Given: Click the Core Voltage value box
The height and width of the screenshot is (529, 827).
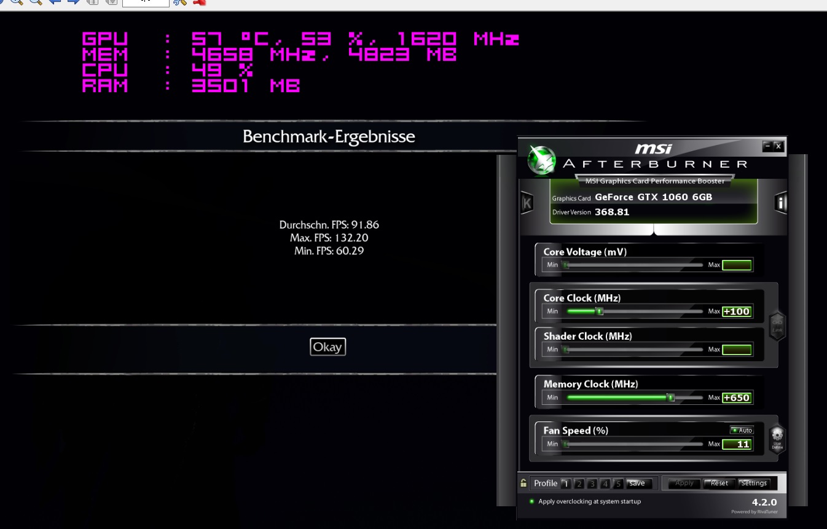Looking at the screenshot, I should point(737,265).
